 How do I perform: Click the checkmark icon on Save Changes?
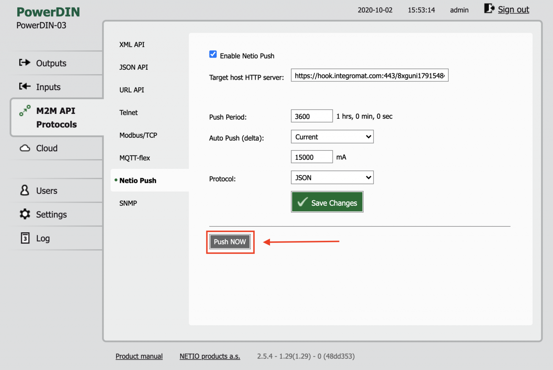pyautogui.click(x=302, y=202)
